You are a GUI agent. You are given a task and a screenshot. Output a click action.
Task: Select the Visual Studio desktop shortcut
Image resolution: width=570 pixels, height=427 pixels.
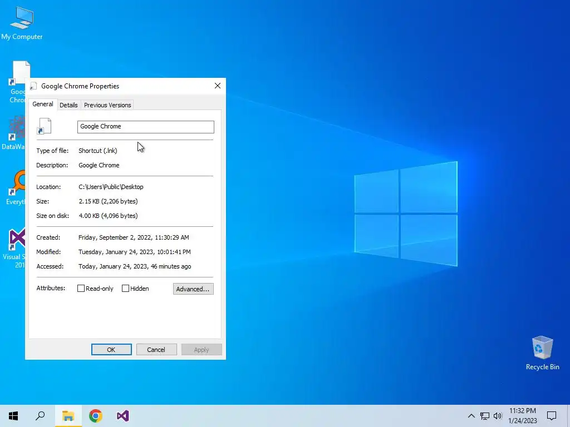pyautogui.click(x=14, y=249)
